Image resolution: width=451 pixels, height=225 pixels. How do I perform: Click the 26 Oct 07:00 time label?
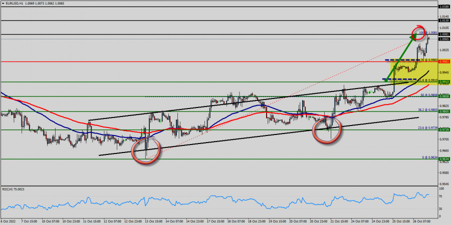click(421, 222)
